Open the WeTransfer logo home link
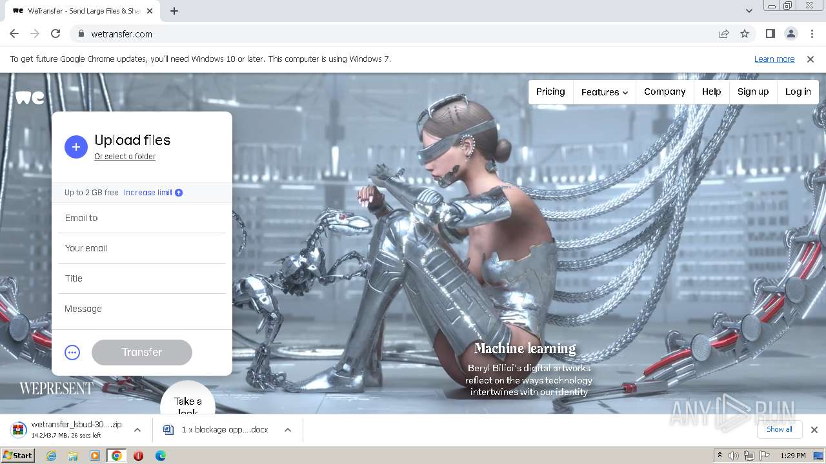This screenshot has height=464, width=826. point(30,97)
